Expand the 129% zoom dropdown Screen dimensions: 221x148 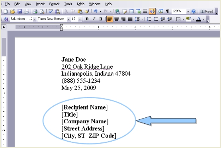[188, 11]
